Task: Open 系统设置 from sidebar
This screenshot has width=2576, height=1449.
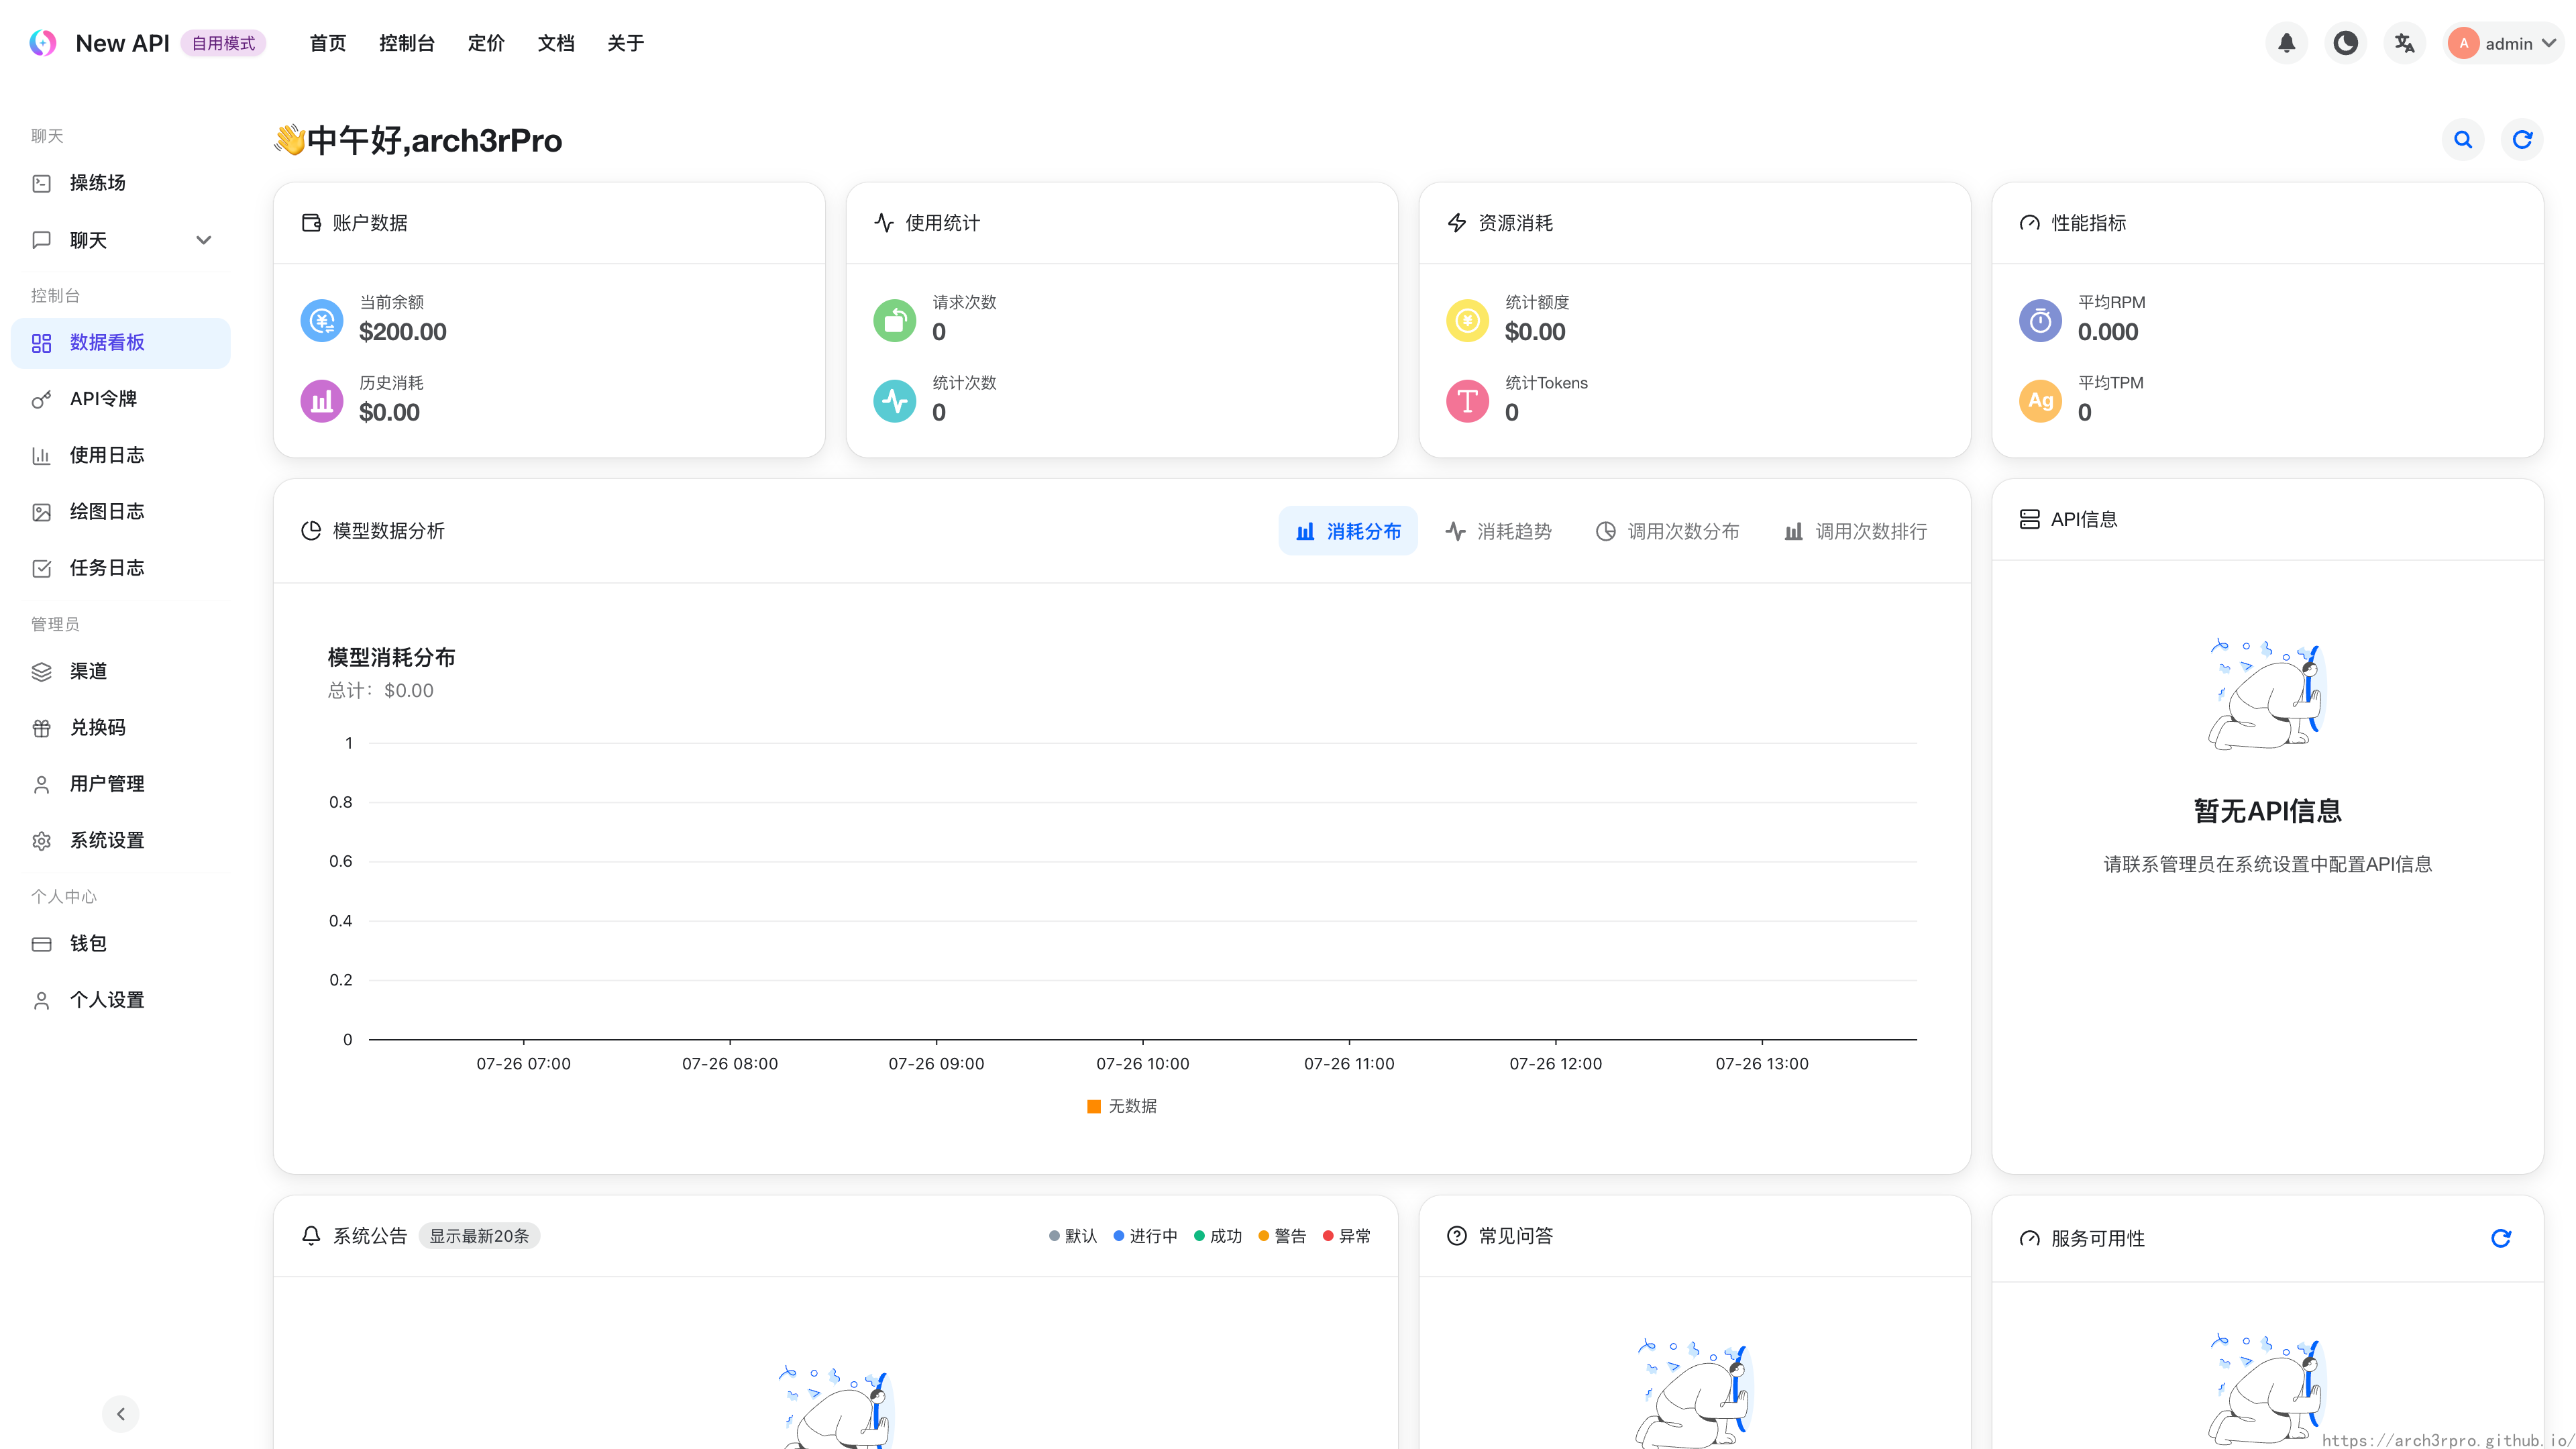Action: (106, 840)
